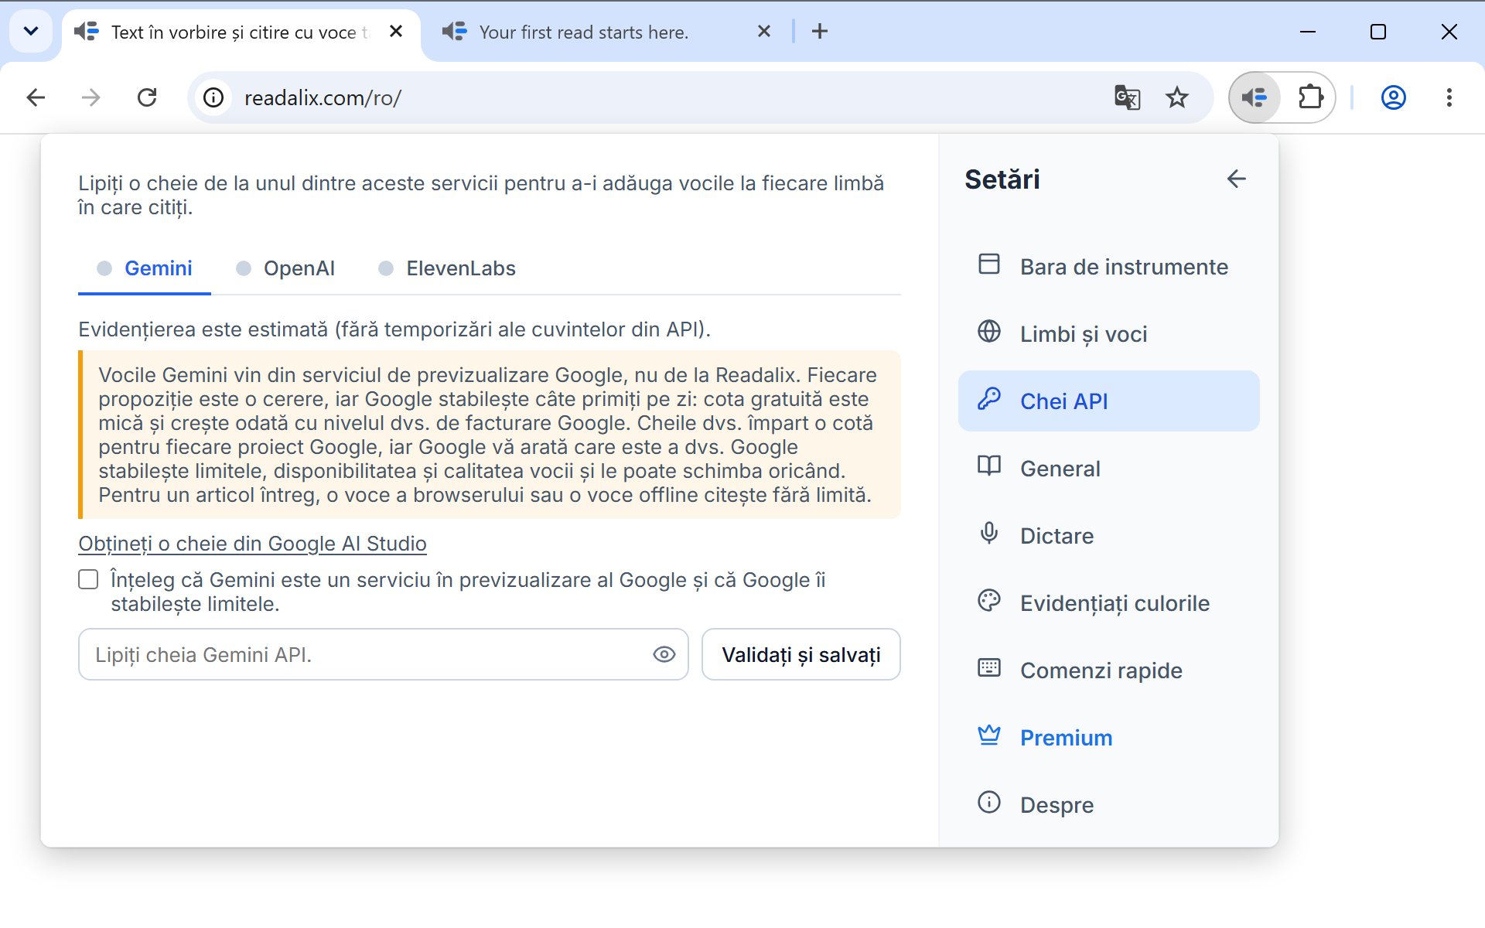
Task: Open the Dictare settings with microphone icon
Action: tap(1108, 536)
